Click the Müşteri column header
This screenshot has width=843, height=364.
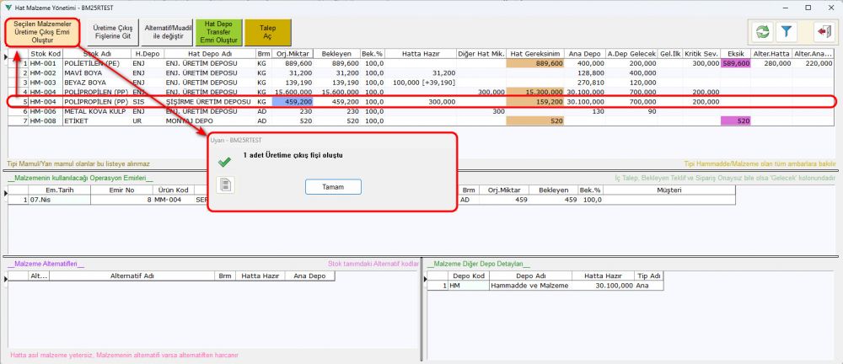[668, 190]
